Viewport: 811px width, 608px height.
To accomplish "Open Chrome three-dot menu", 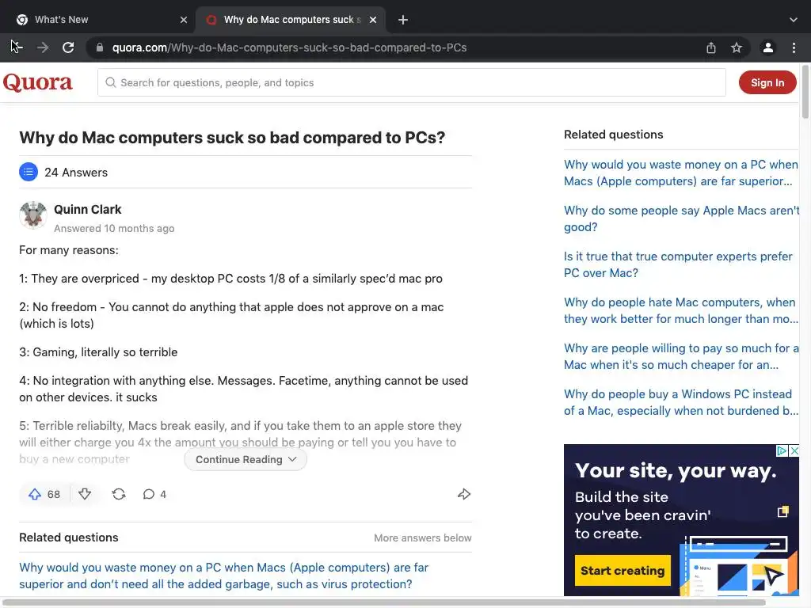I will click(794, 47).
